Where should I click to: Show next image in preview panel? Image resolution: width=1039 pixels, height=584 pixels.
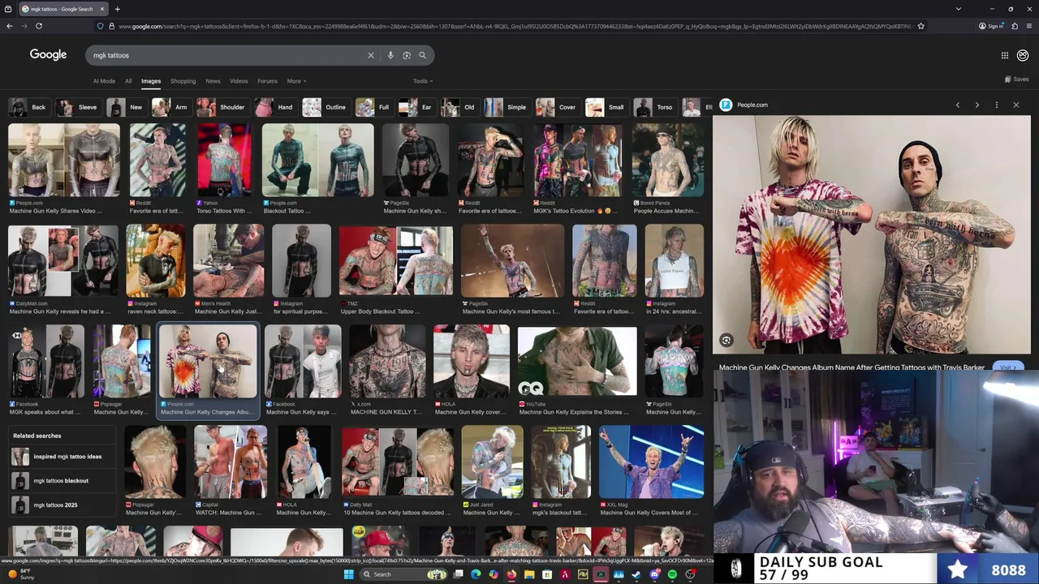pyautogui.click(x=976, y=105)
